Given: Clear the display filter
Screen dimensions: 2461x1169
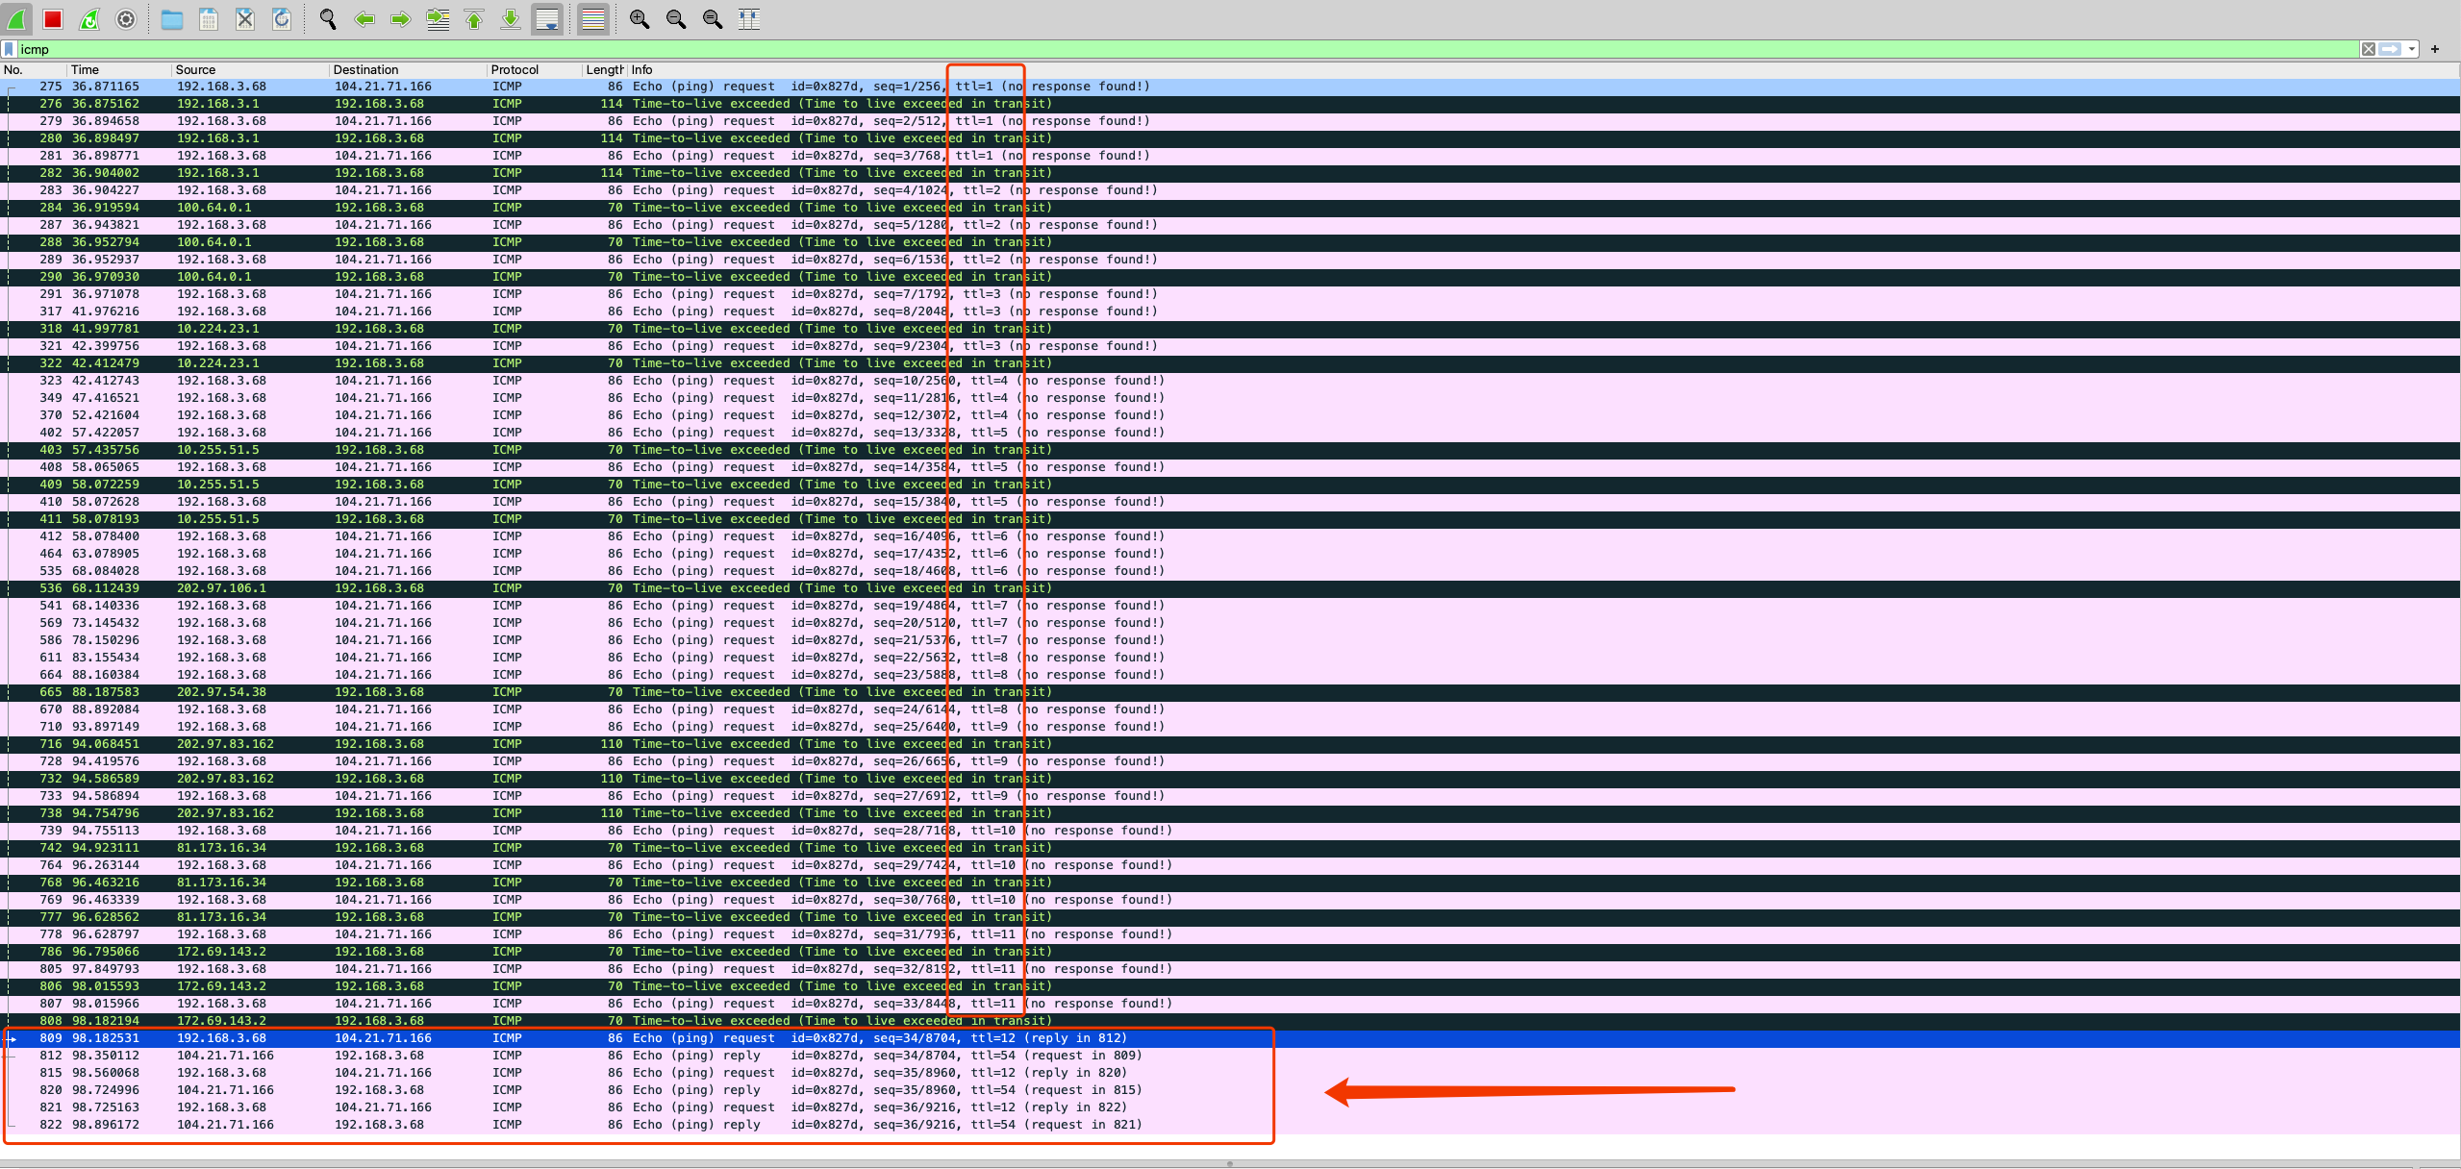Looking at the screenshot, I should pyautogui.click(x=2369, y=49).
